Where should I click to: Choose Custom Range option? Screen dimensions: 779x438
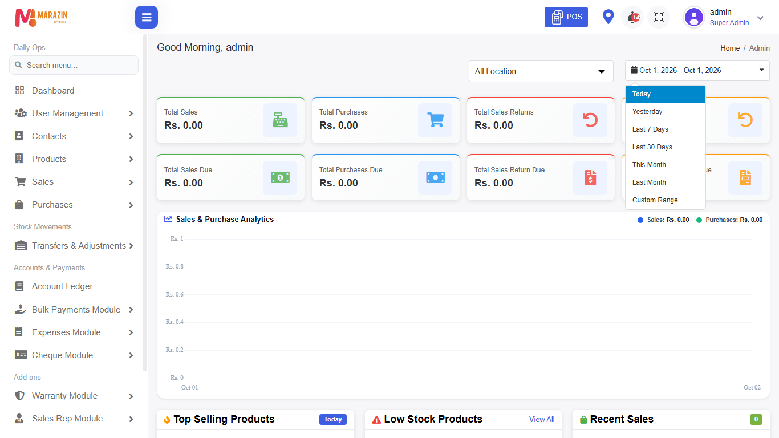click(666, 200)
